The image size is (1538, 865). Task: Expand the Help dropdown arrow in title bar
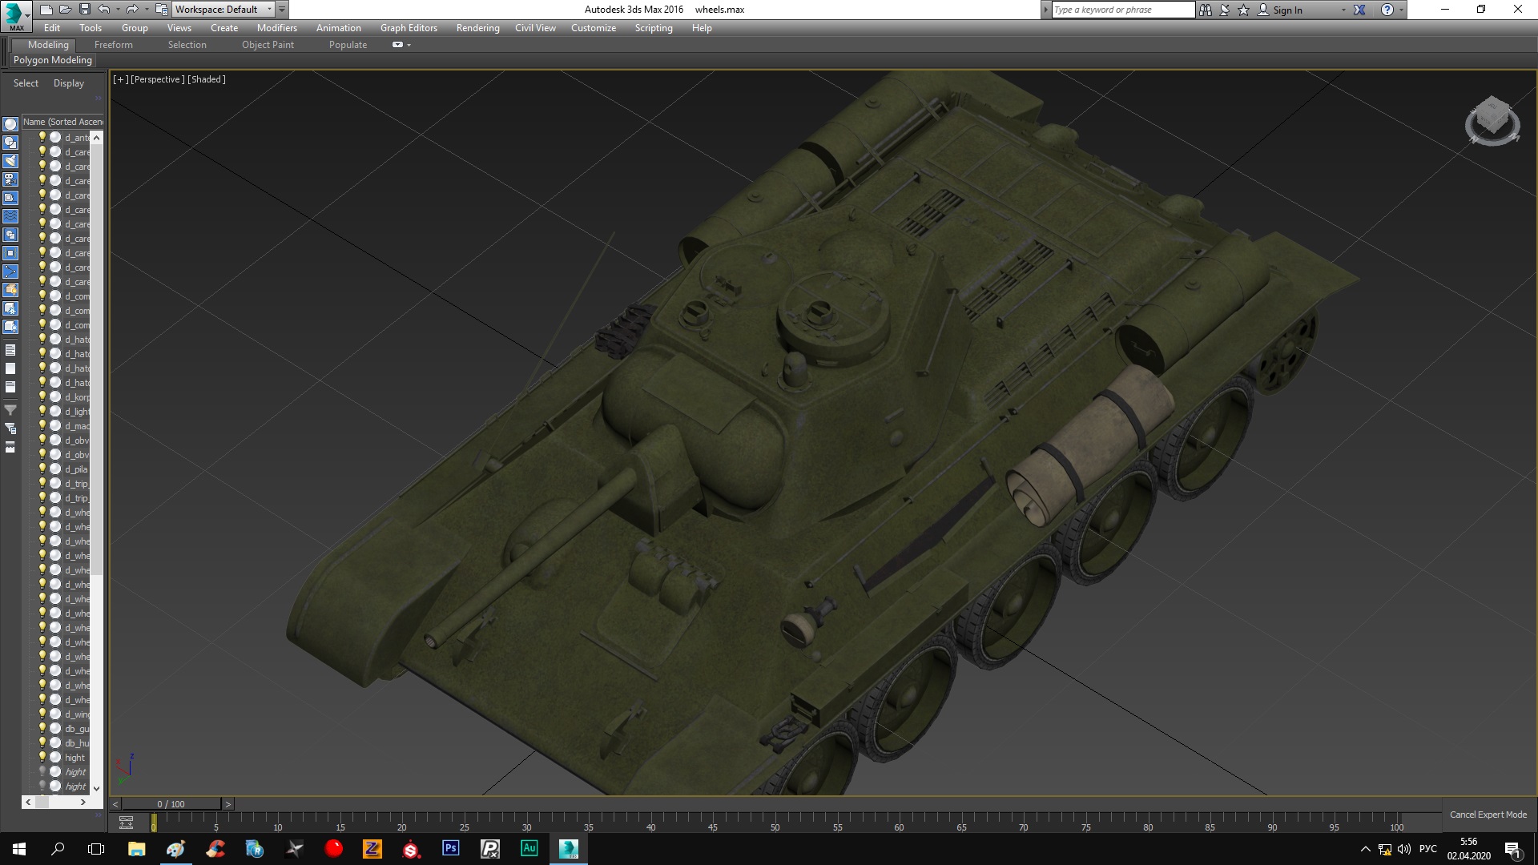click(x=1401, y=10)
